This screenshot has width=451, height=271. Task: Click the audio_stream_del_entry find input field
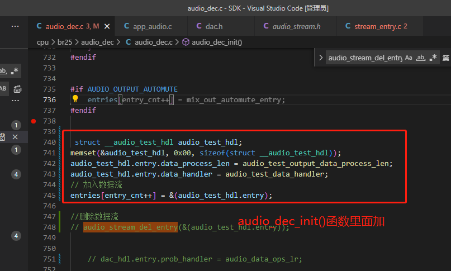[x=365, y=58]
